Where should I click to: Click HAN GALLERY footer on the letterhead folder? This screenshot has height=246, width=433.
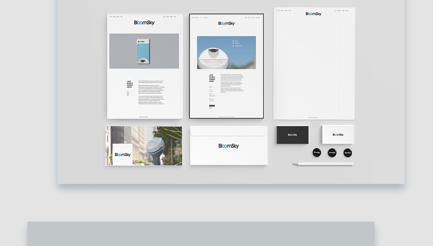pos(313,118)
